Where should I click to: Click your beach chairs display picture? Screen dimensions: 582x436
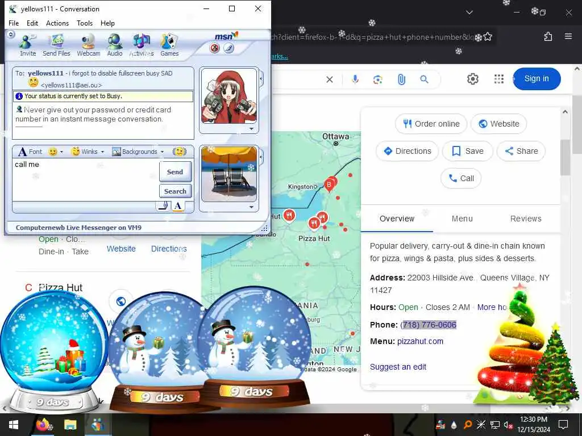(x=229, y=174)
